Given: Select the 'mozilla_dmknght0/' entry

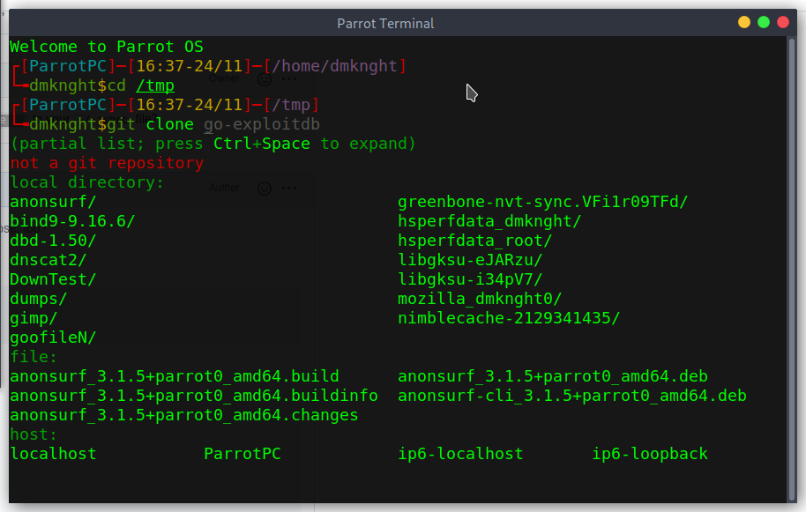Looking at the screenshot, I should 480,299.
